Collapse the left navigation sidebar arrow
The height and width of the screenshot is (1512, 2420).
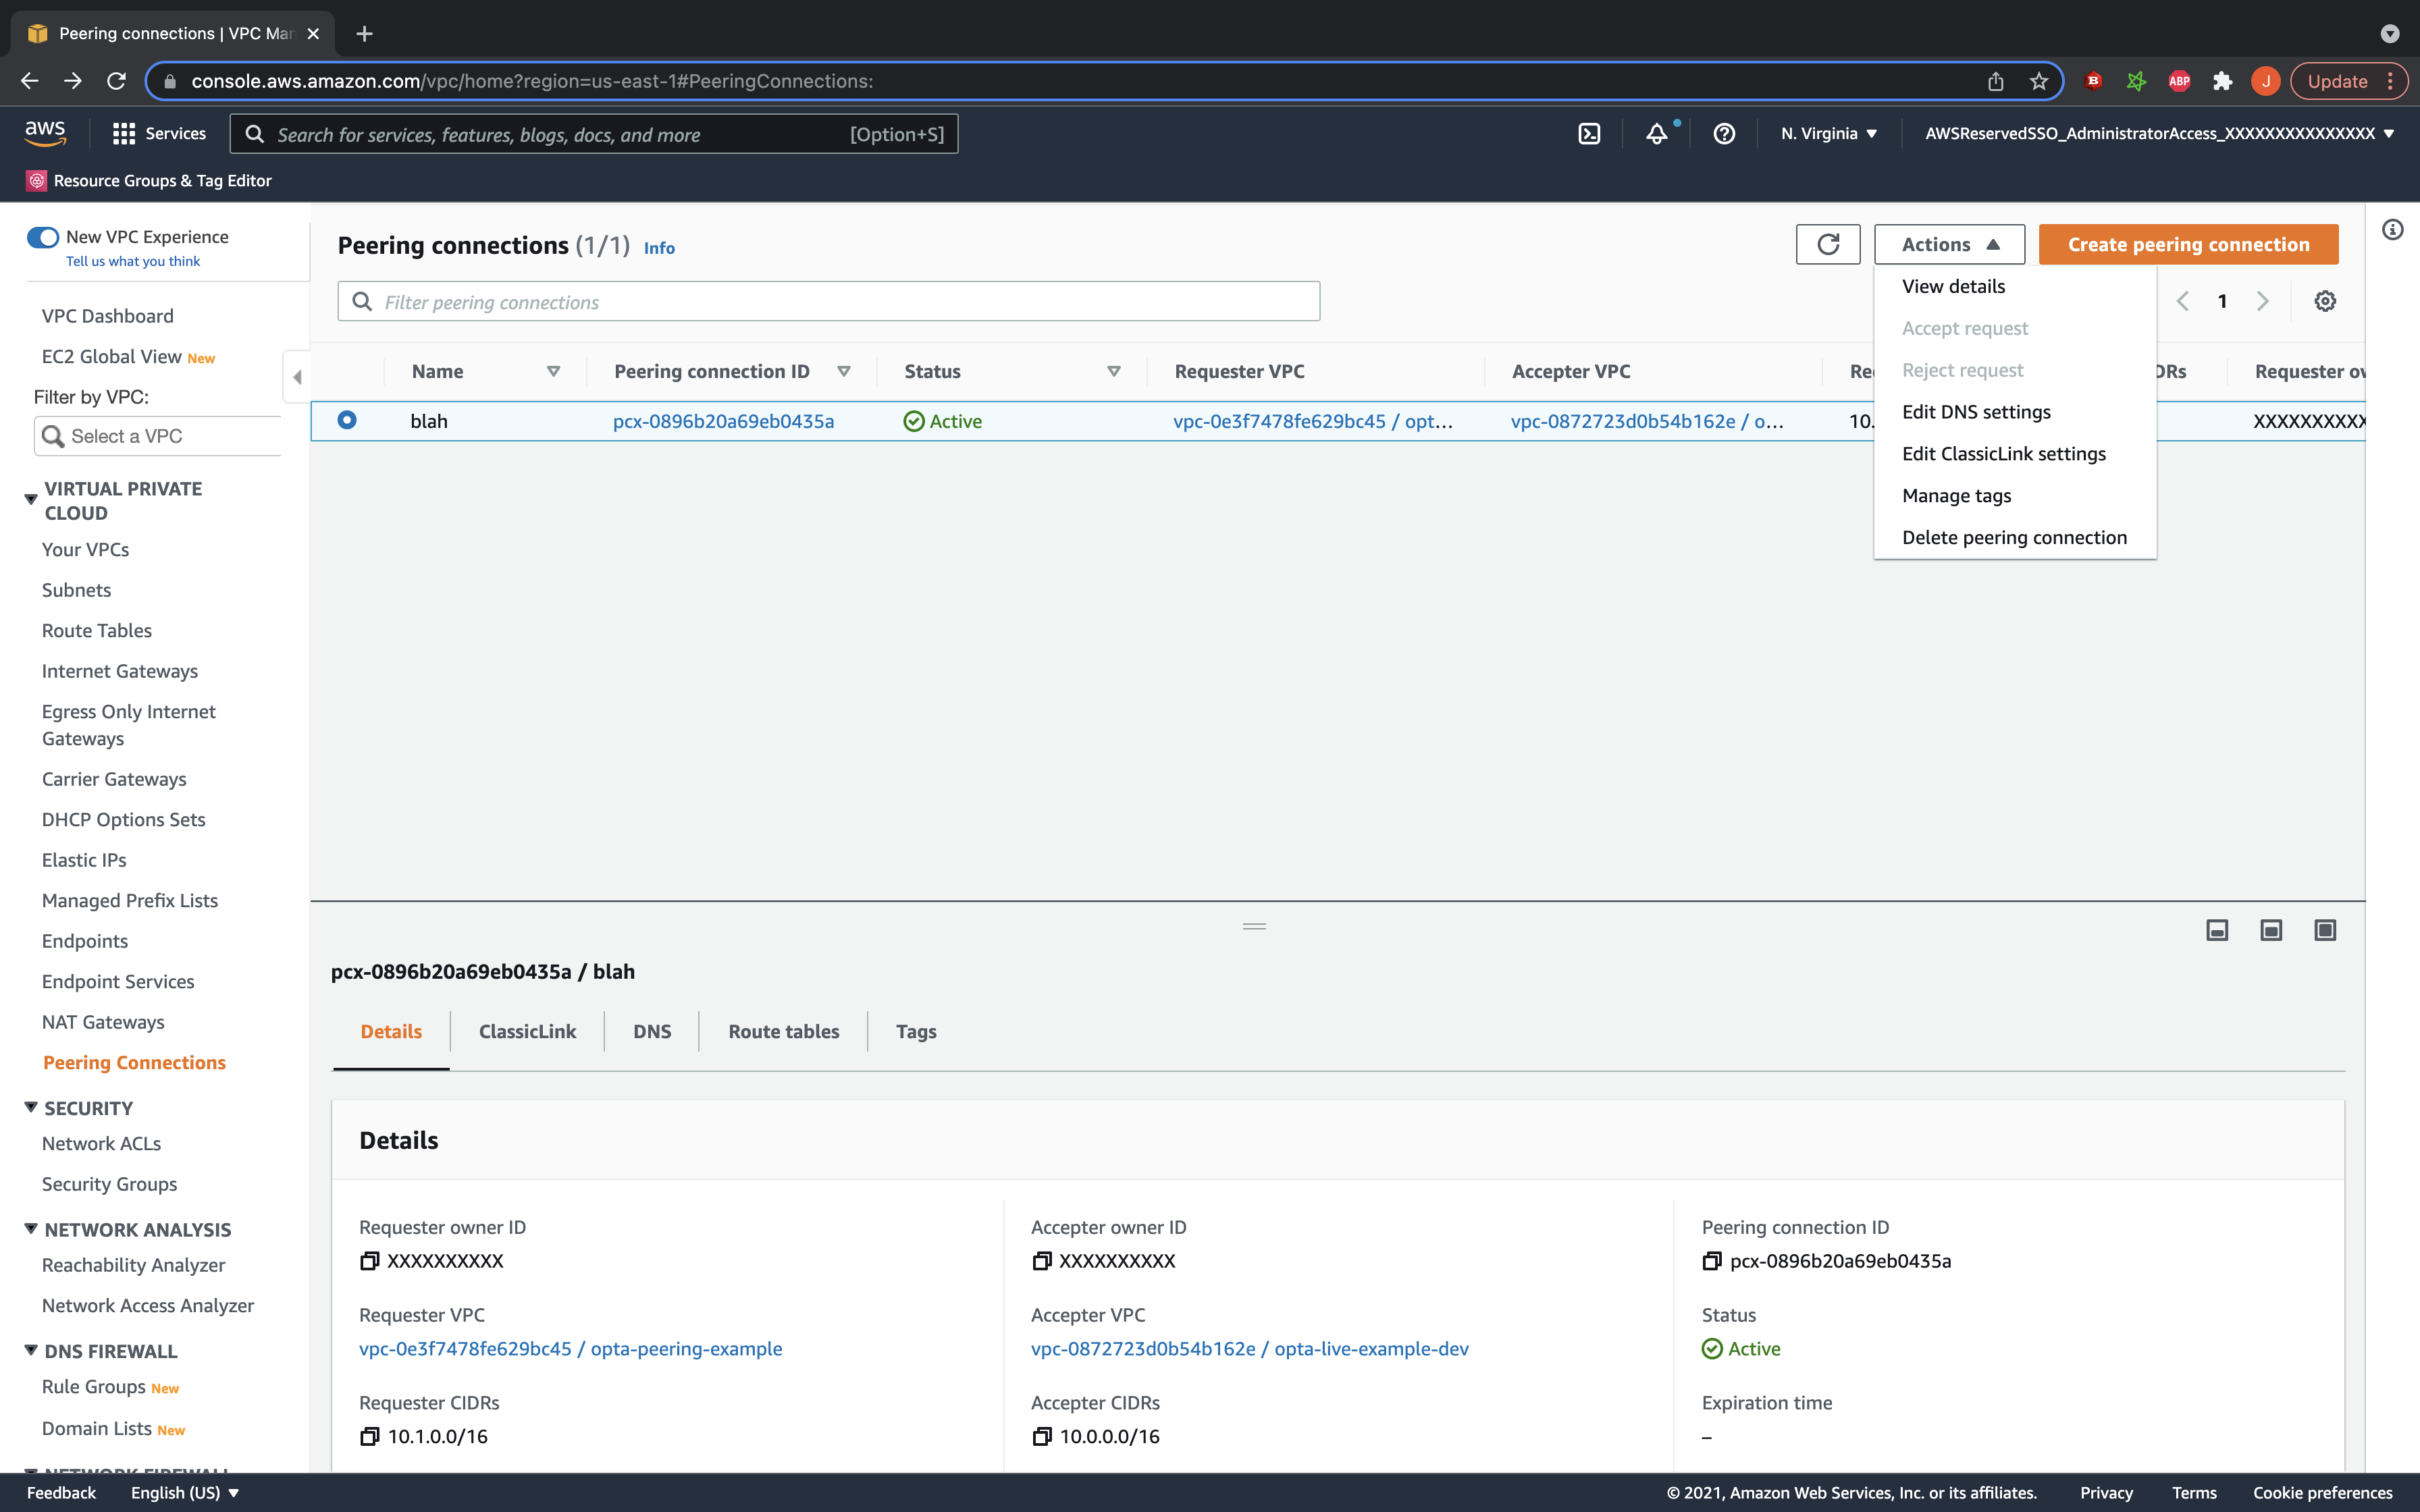297,377
